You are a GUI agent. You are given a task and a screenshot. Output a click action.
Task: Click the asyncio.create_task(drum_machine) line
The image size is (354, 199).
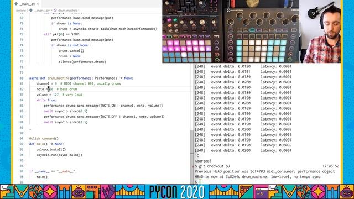pyautogui.click(x=108, y=29)
